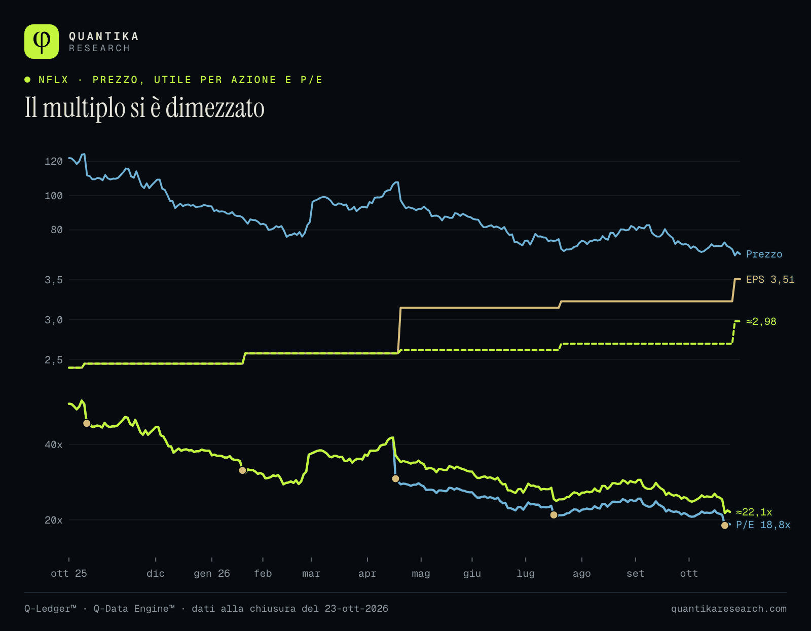Click the '20x' P/E axis label

(x=54, y=520)
